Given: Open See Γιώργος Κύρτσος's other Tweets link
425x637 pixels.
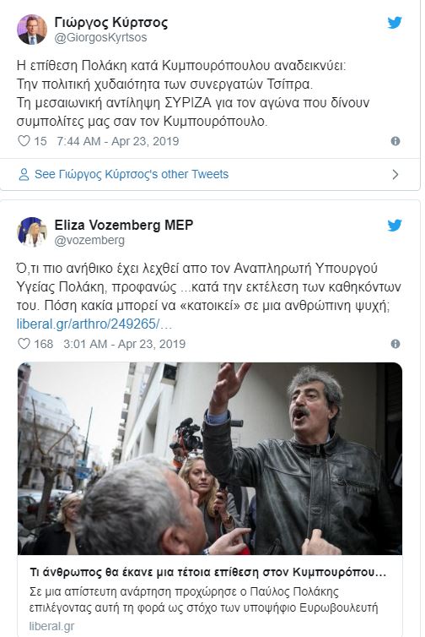Looking at the screenshot, I should point(132,174).
